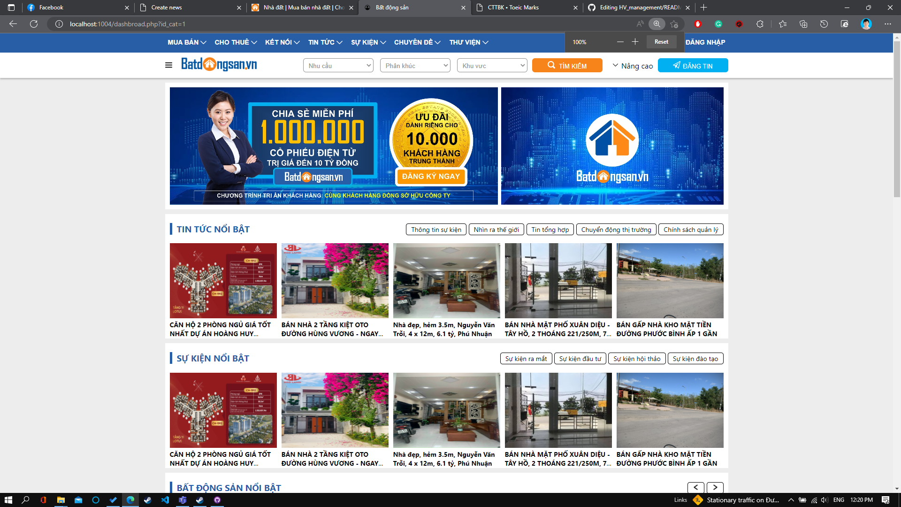Open the hamburger menu icon beside logo

[x=168, y=65]
